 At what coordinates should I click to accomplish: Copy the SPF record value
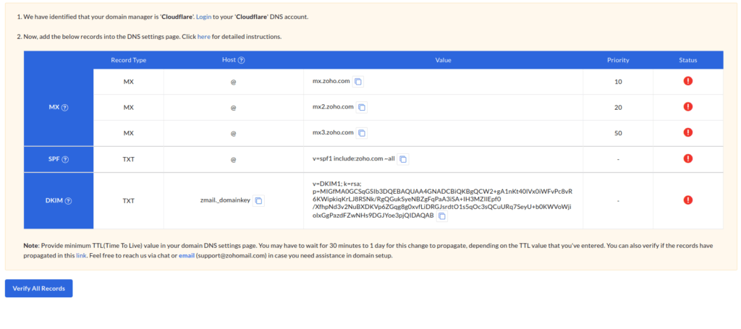coord(403,159)
